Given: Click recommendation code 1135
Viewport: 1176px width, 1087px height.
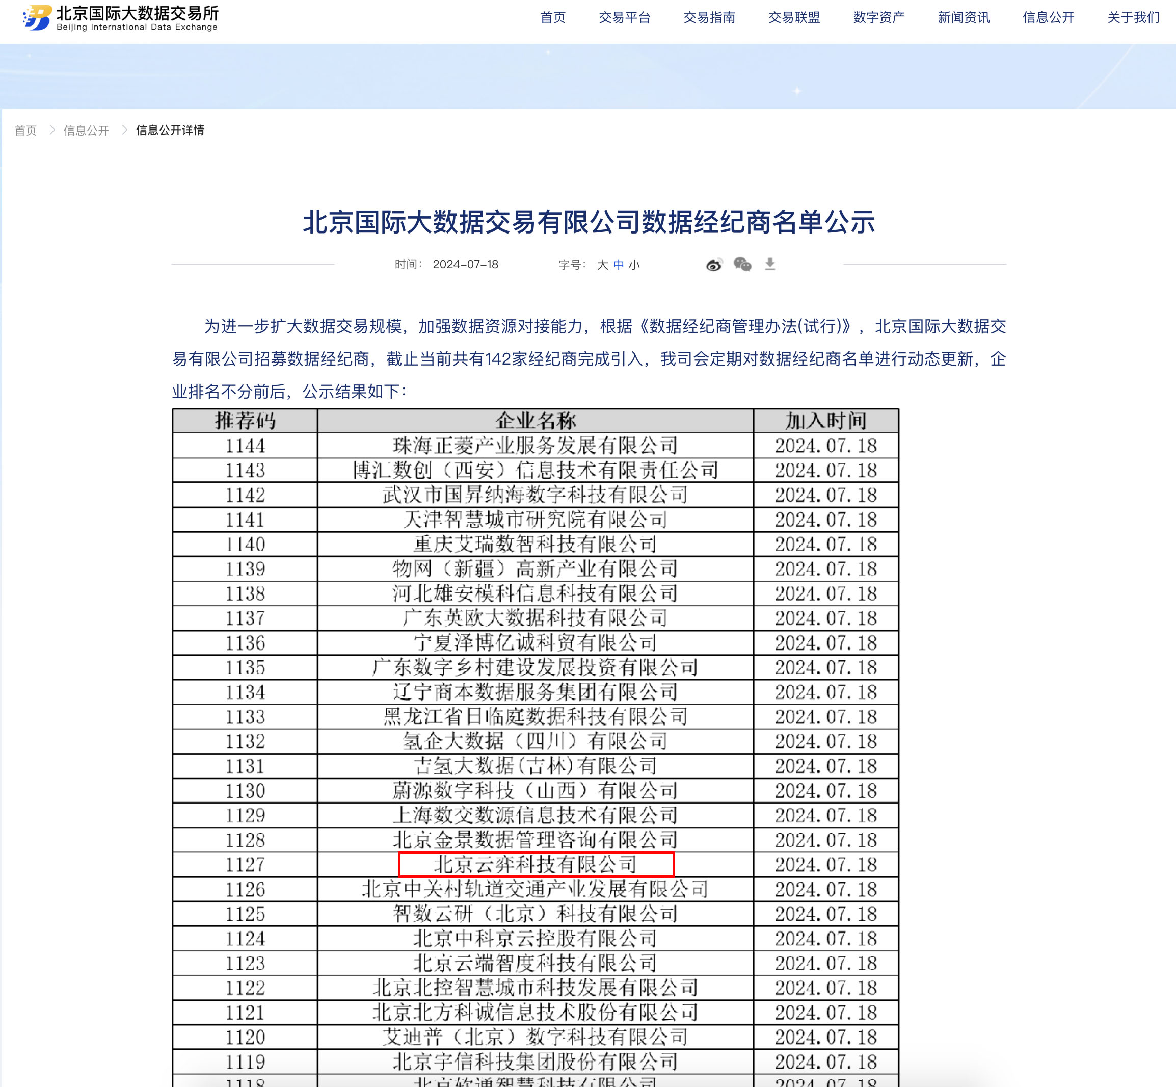Looking at the screenshot, I should [245, 667].
